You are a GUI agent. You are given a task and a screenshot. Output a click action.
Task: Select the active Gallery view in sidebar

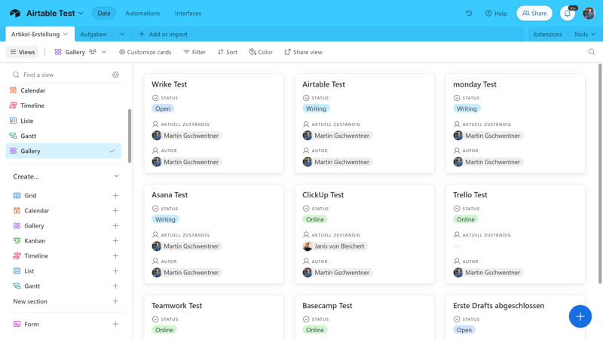[x=63, y=151]
